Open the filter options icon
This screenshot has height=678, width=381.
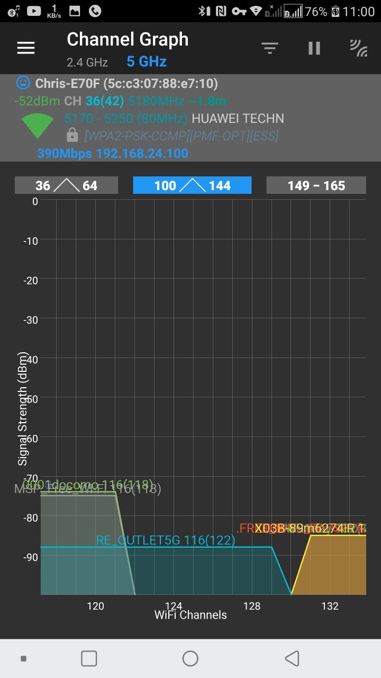(270, 48)
